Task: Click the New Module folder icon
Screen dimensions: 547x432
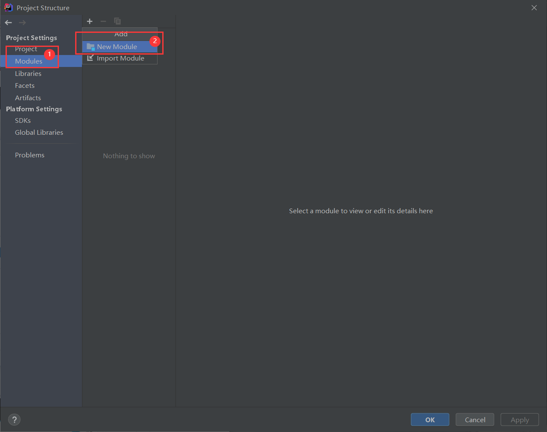Action: (91, 47)
